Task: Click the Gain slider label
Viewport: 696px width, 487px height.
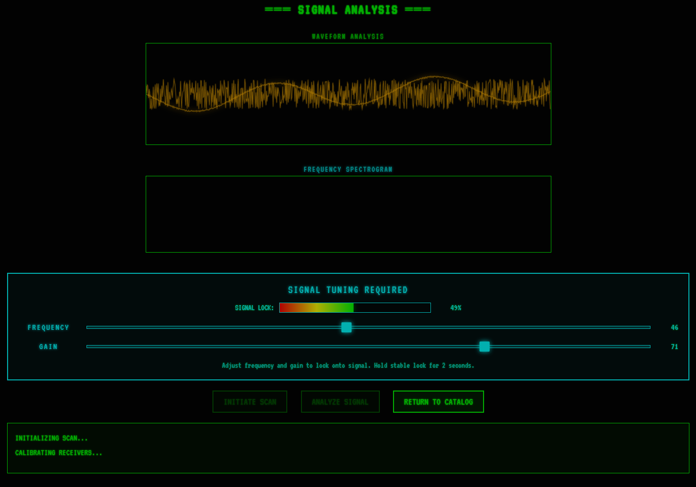Action: (49, 347)
